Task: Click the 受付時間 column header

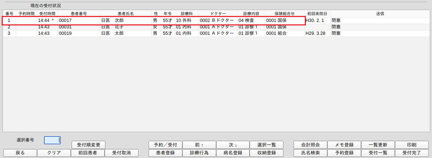Action: 47,14
